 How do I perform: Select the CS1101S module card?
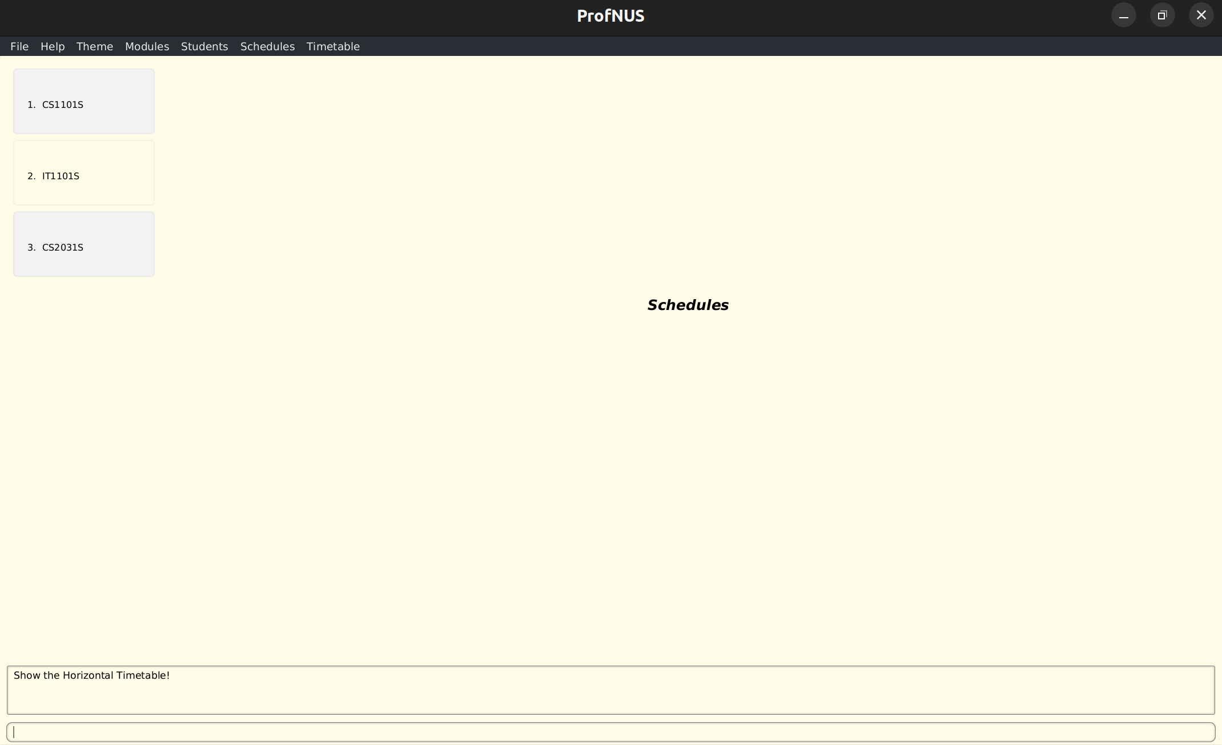(84, 102)
